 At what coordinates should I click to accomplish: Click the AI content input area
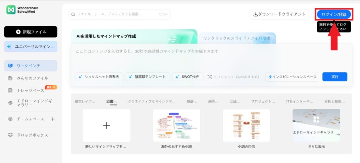pyautogui.click(x=211, y=57)
